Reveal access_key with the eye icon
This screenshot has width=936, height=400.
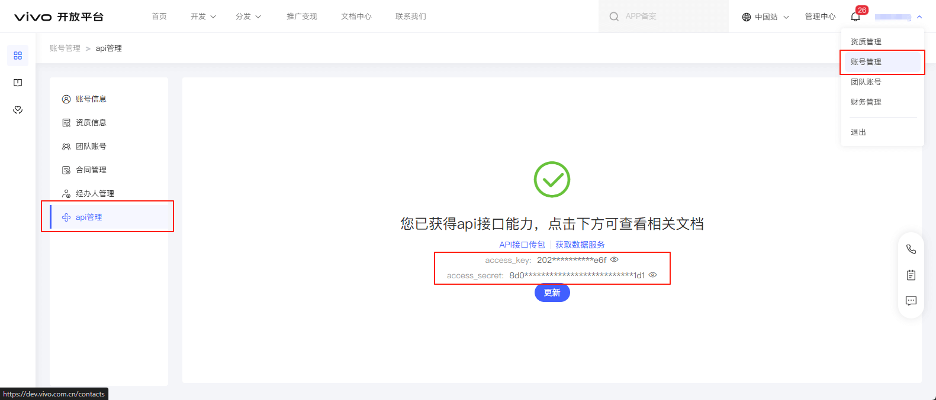coord(615,259)
